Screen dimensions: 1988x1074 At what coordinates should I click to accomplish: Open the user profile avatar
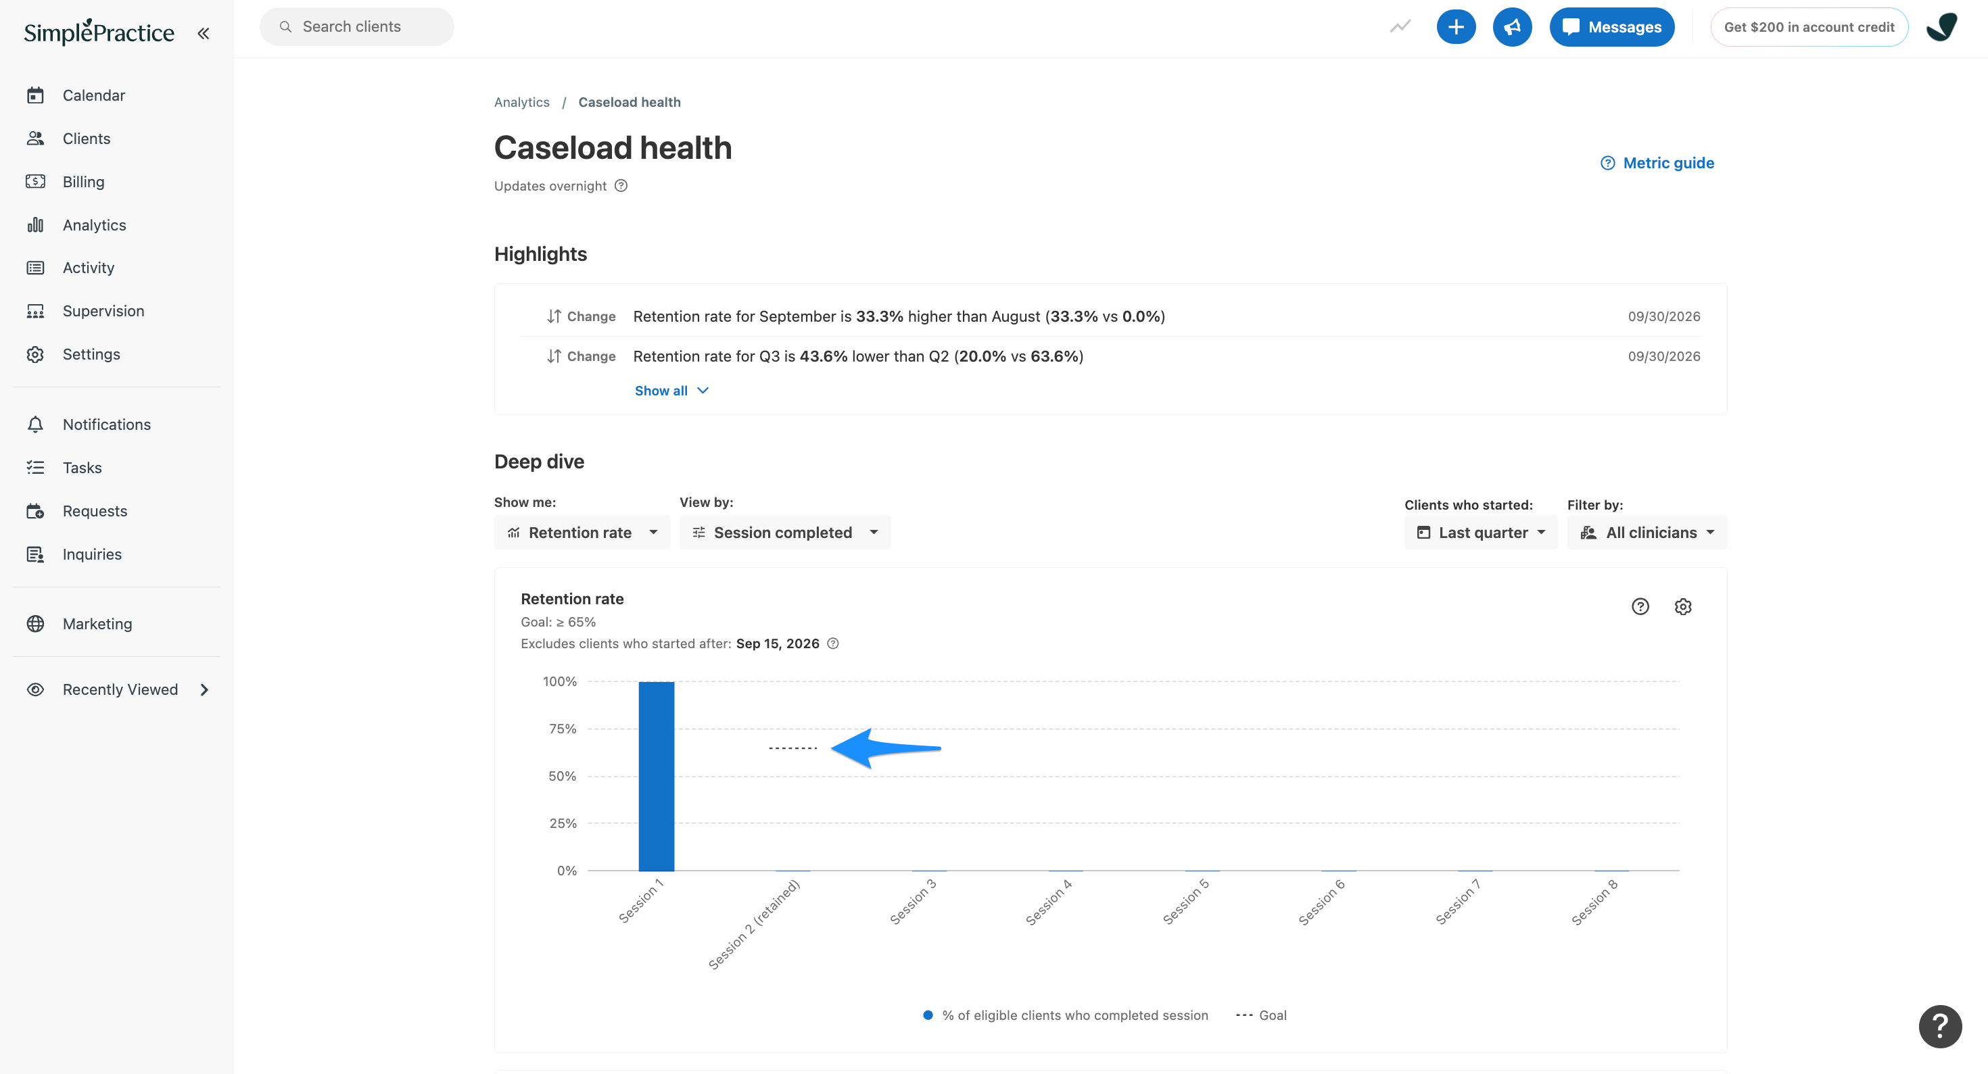[x=1941, y=27]
